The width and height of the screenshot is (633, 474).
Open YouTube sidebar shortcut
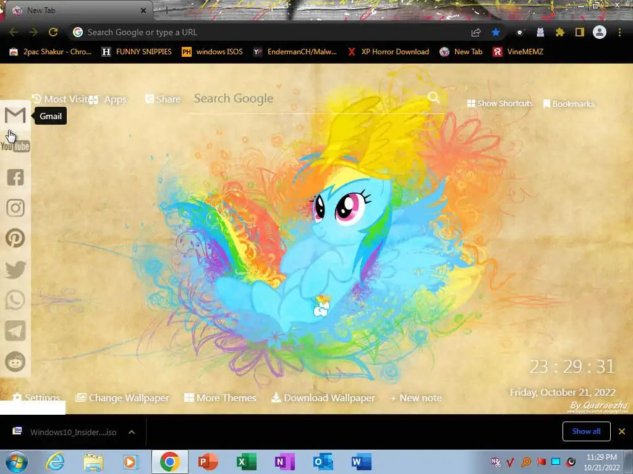tap(15, 146)
